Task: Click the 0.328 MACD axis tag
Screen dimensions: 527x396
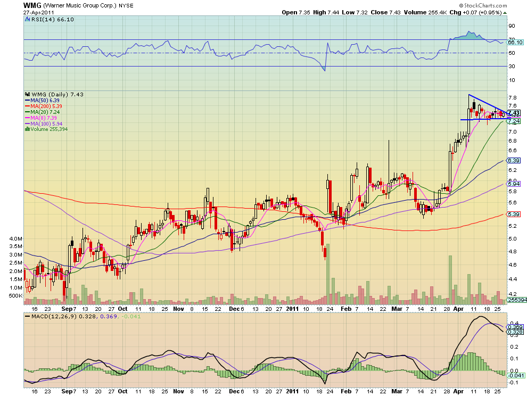Action: (515, 332)
